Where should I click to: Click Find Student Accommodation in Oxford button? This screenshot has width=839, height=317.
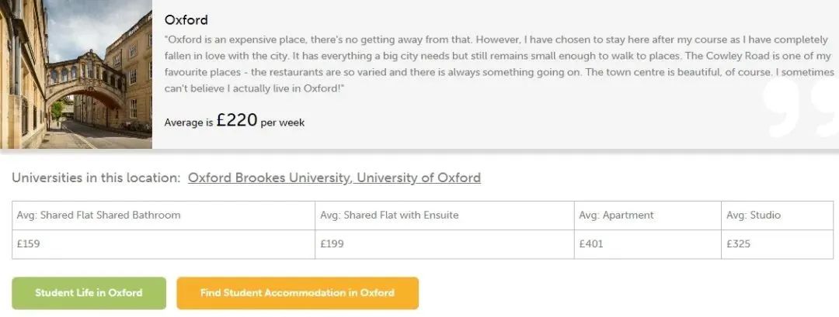pos(298,293)
